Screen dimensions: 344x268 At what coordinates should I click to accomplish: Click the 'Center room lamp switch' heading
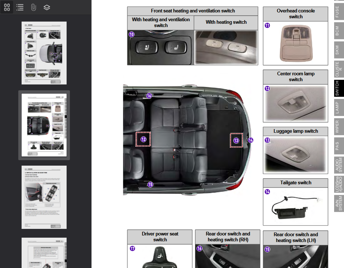pos(296,77)
